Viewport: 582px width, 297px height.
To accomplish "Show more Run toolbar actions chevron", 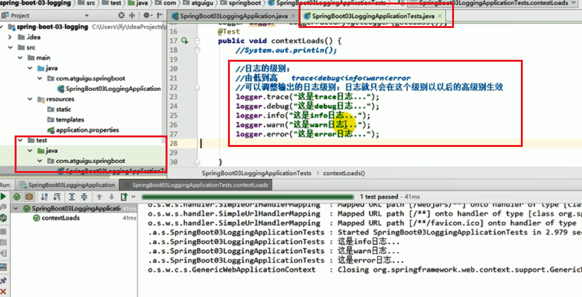I will (134, 197).
